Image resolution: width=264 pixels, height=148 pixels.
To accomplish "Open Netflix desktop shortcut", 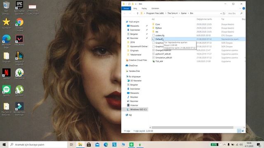I will click(x=7, y=74).
